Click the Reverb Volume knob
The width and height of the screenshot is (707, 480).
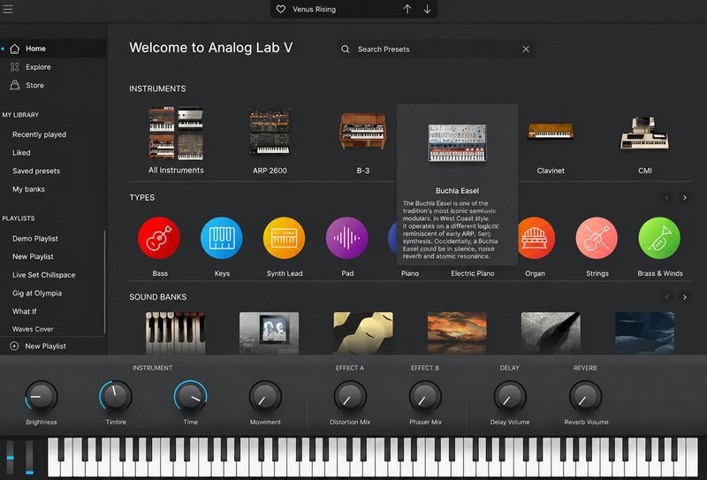(585, 397)
